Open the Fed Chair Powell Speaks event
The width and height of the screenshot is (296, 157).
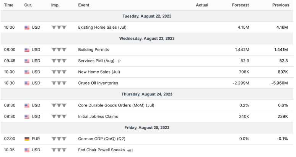[x=101, y=150]
